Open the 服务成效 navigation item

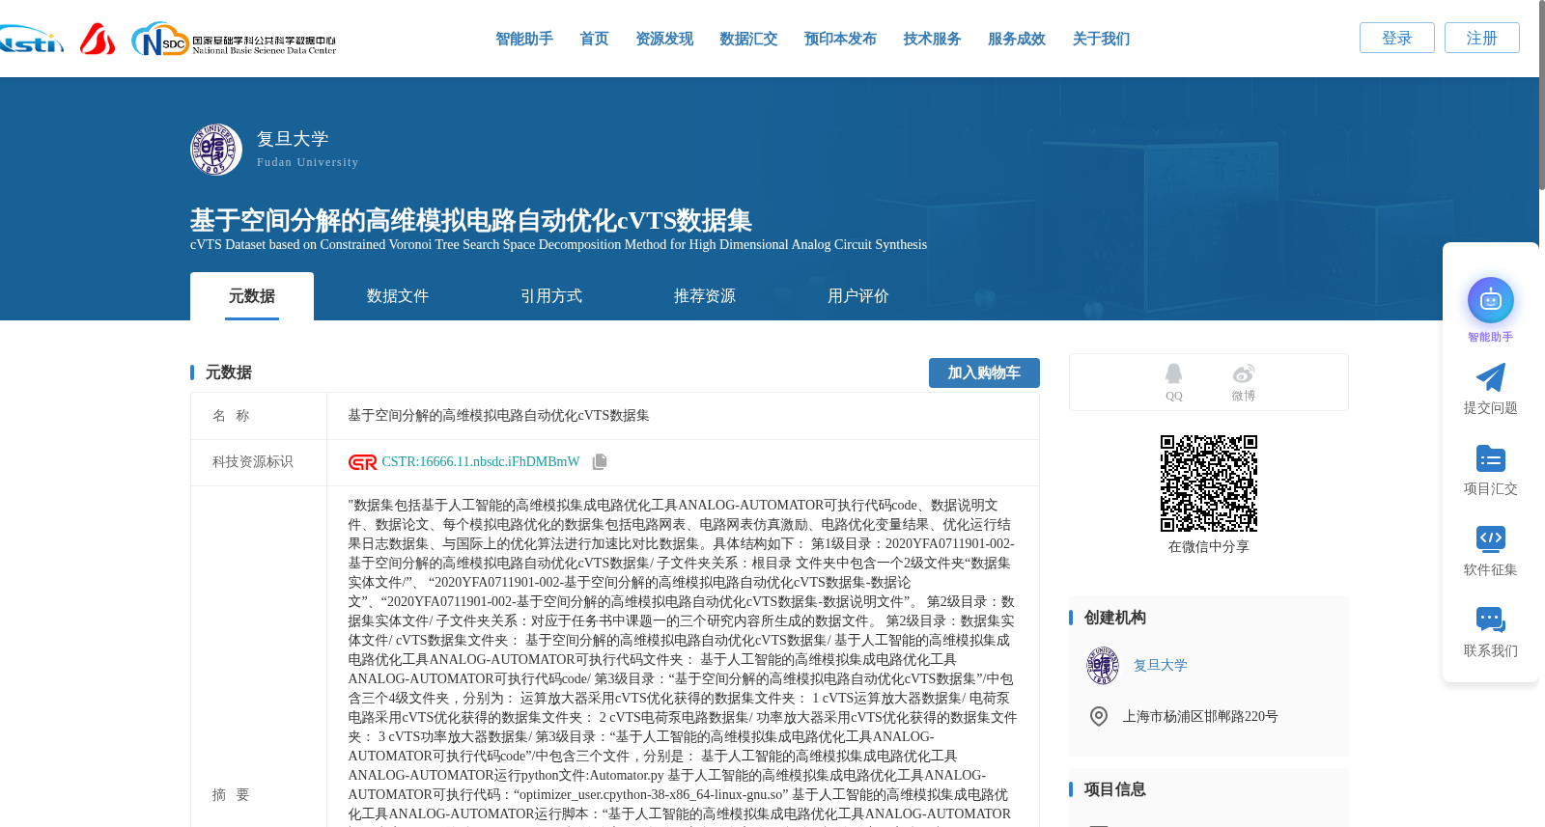1017,39
